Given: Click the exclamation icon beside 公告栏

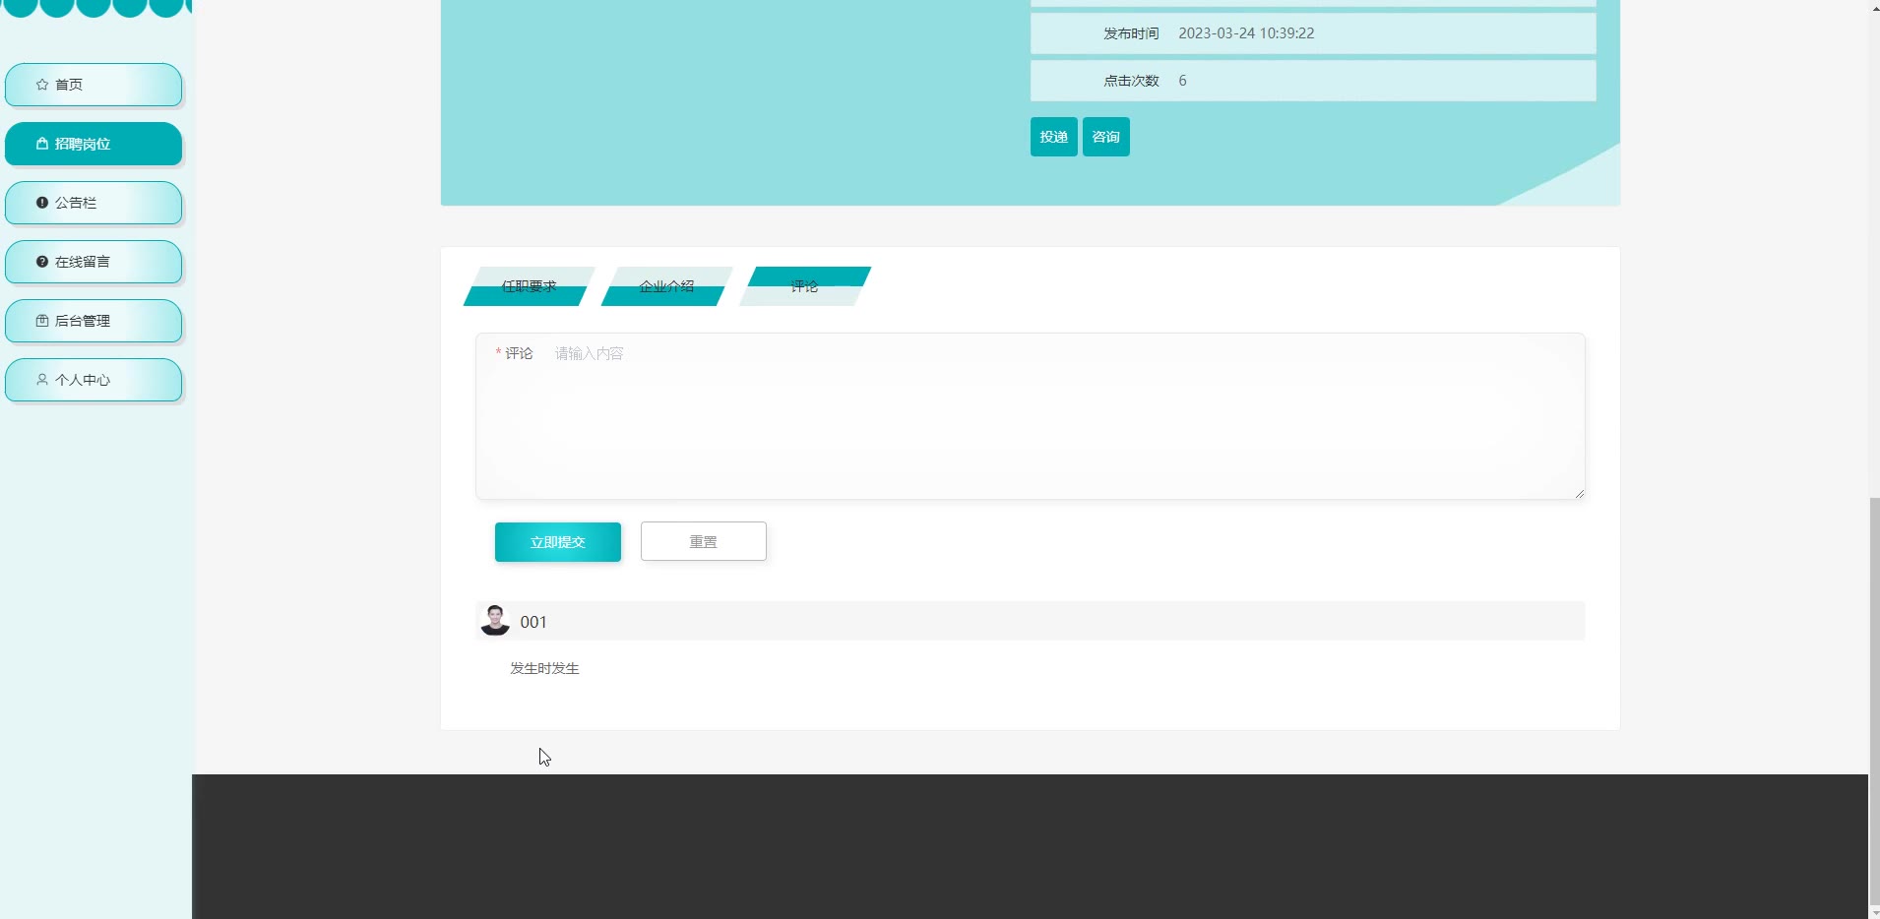Looking at the screenshot, I should (x=42, y=203).
